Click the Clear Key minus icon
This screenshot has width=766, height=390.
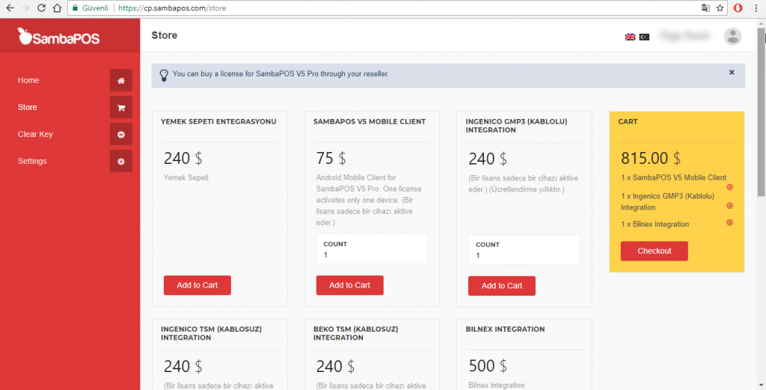click(120, 135)
